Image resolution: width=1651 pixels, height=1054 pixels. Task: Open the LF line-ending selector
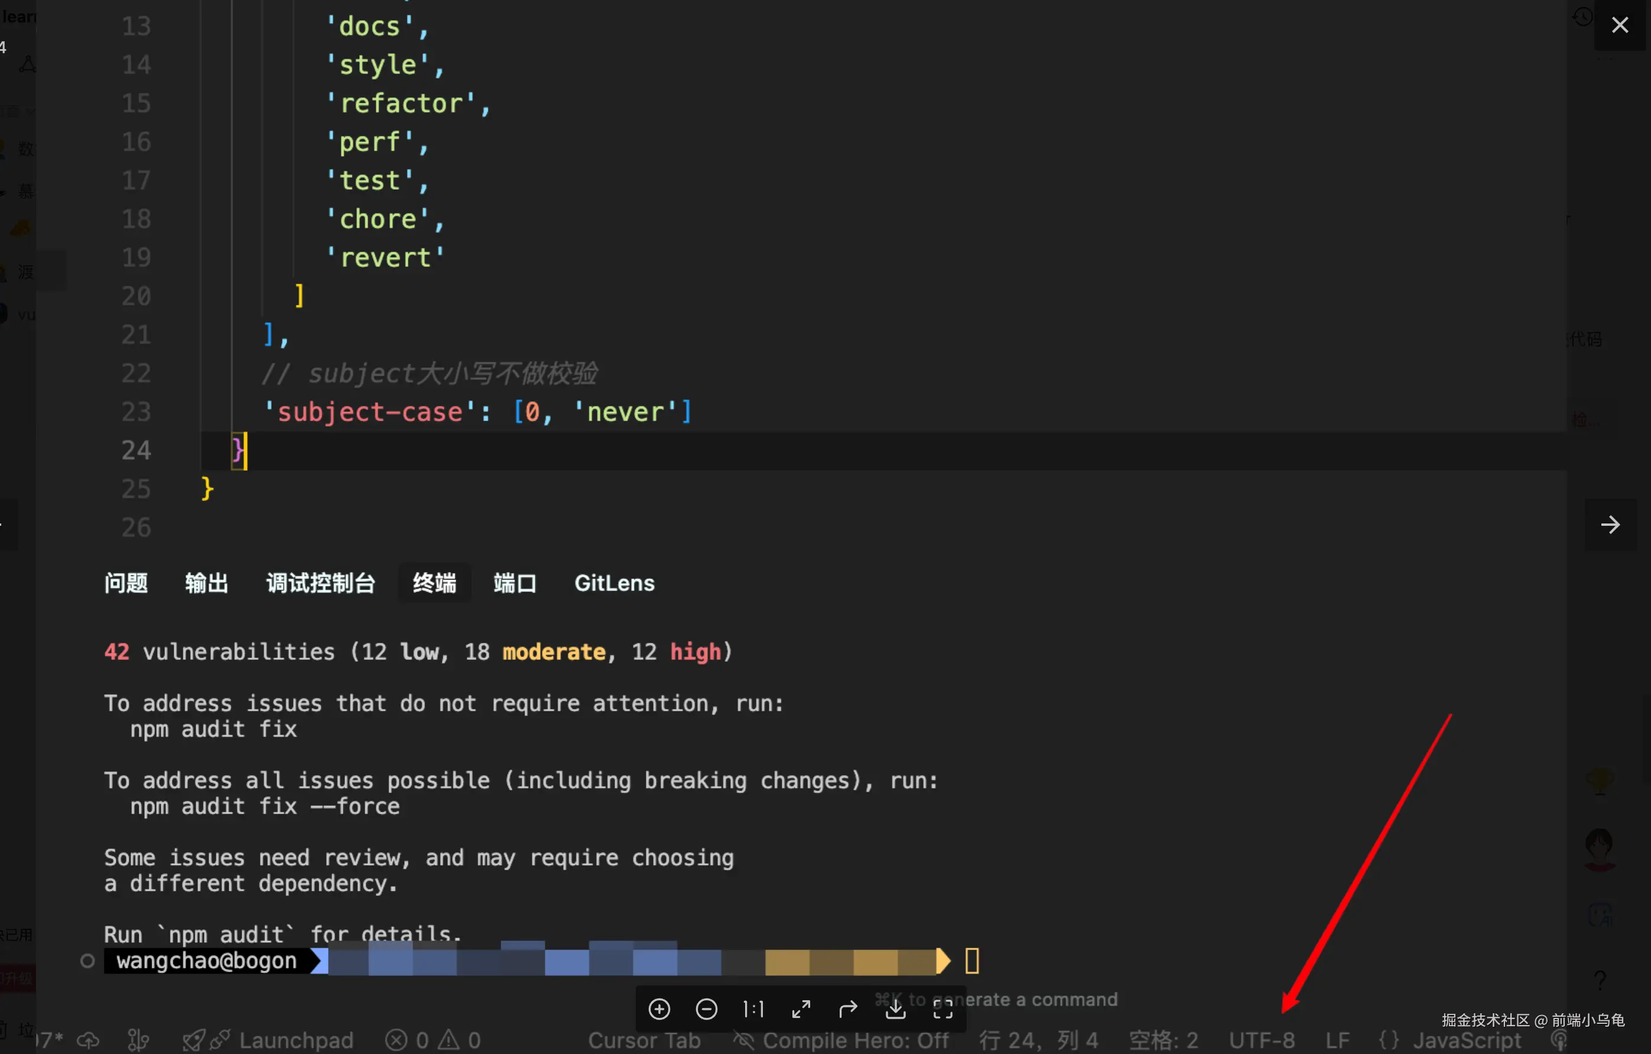tap(1337, 1040)
